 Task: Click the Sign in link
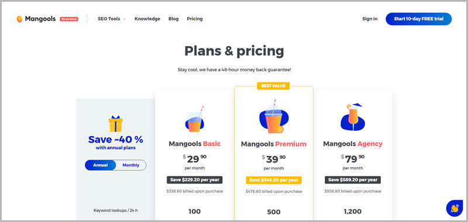pos(370,19)
